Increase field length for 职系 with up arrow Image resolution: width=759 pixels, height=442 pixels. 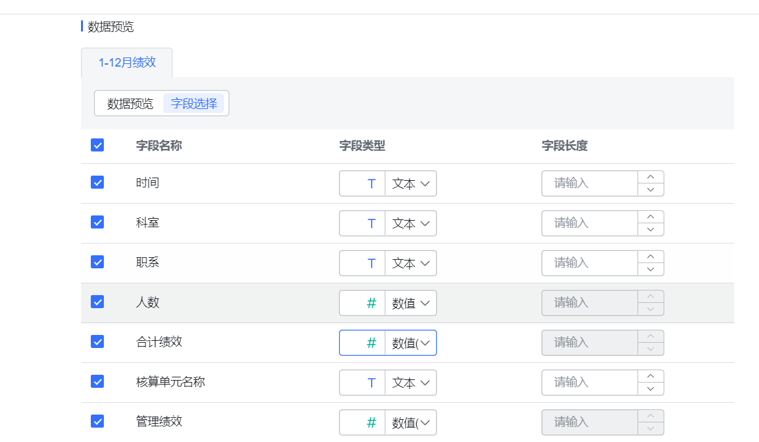[651, 257]
